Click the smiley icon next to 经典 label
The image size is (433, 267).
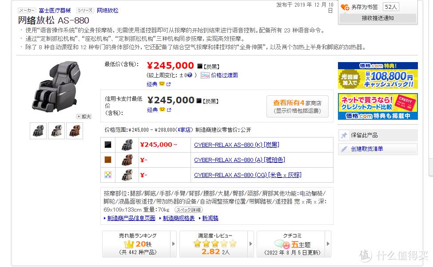(x=161, y=83)
